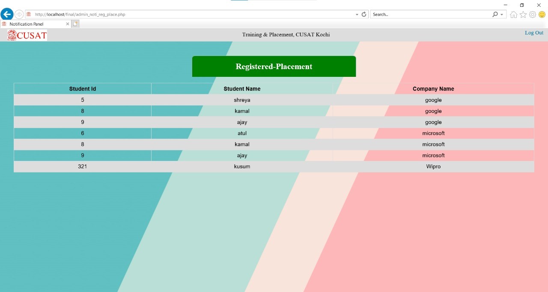
Task: Restore down the browser window
Action: coord(522,5)
